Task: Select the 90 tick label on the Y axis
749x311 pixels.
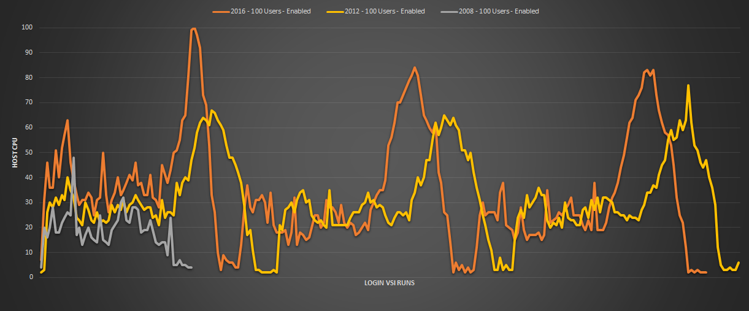Action: 28,53
